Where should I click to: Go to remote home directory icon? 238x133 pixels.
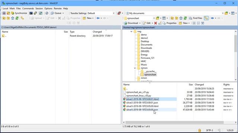pyautogui.click(x=181, y=18)
